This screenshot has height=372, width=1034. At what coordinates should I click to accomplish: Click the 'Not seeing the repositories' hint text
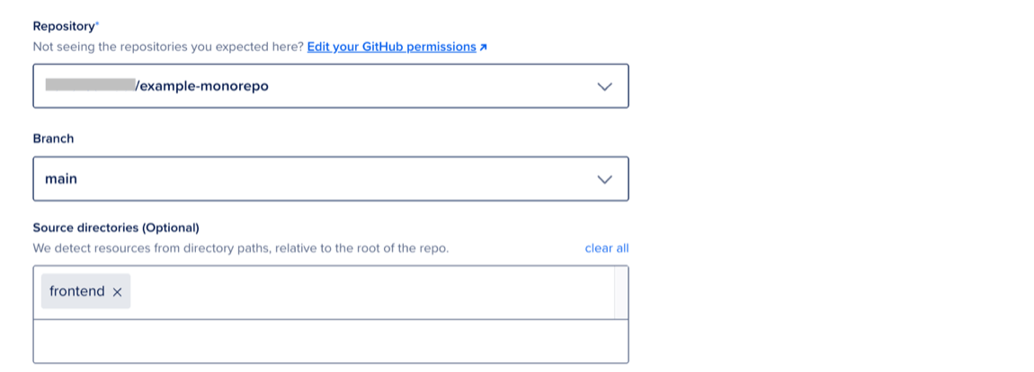(x=168, y=47)
